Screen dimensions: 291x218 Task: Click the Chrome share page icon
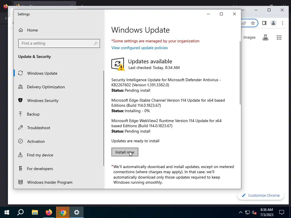(244, 23)
